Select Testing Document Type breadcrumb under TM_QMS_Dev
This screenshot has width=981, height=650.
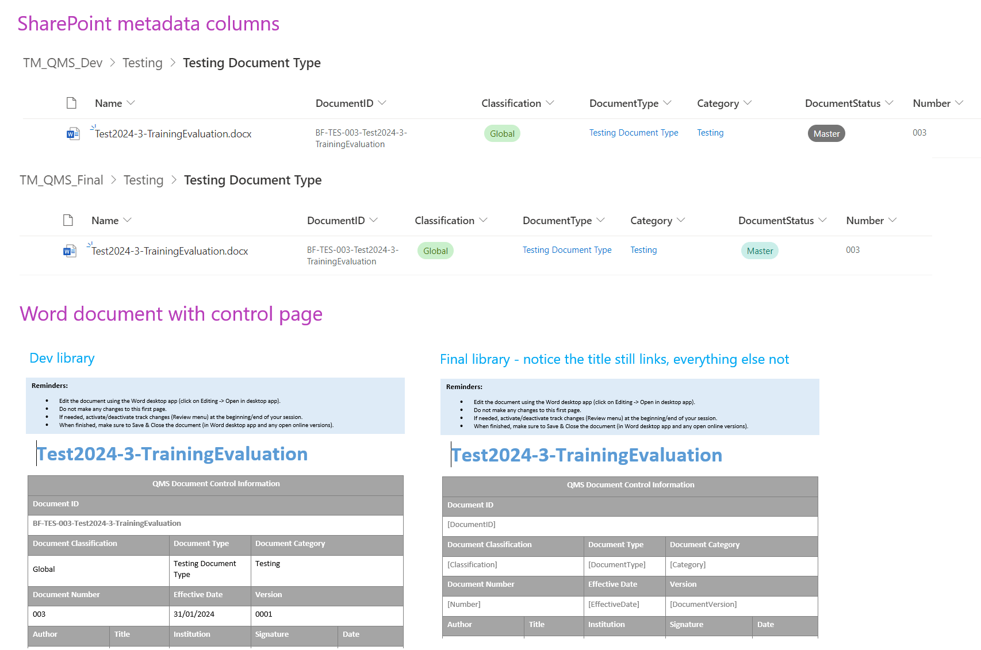point(252,63)
